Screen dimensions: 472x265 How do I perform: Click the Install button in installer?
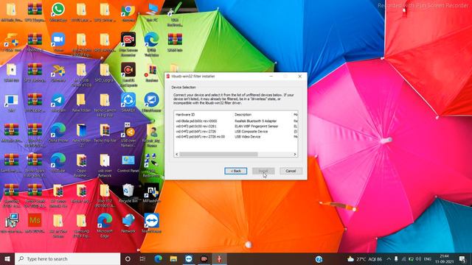[x=263, y=171]
